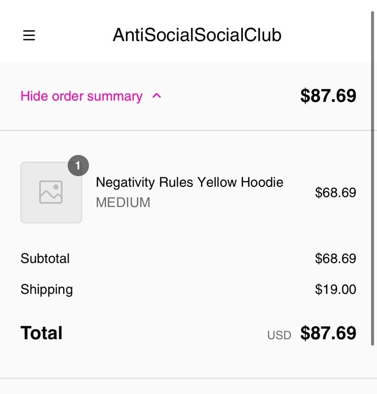Select the Negativity Rules Yellow Hoodie name
Screen dimensions: 377x394
tap(189, 182)
